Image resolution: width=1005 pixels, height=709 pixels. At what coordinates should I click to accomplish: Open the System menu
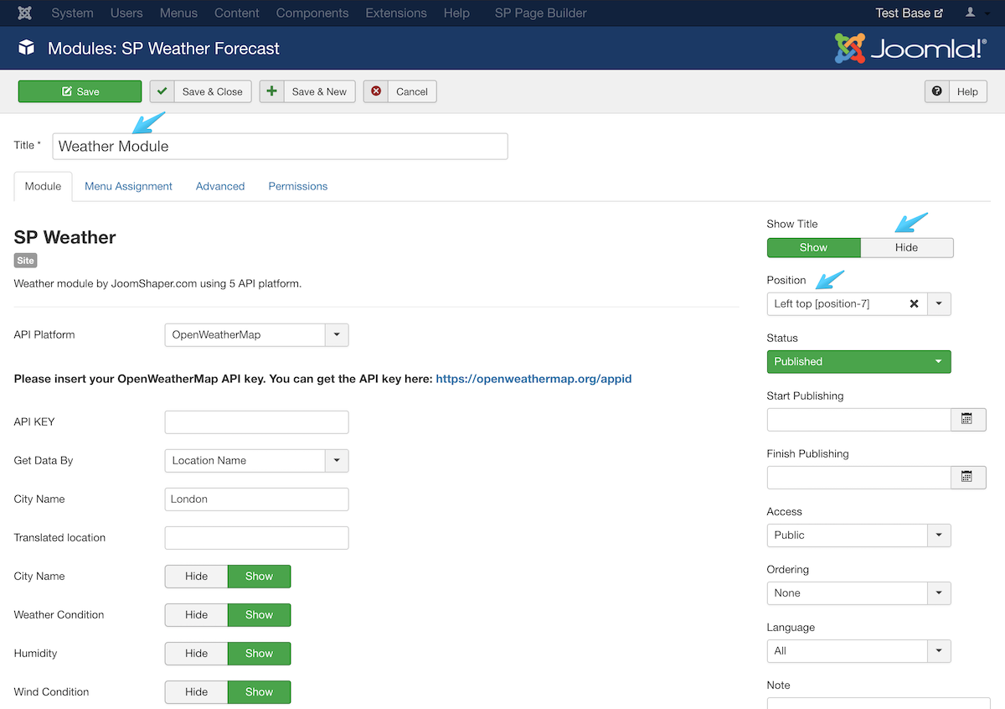(72, 13)
